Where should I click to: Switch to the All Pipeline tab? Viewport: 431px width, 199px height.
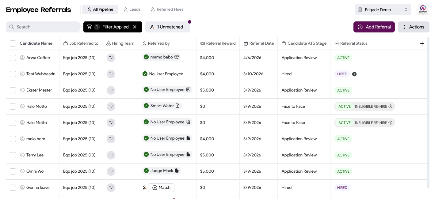click(x=100, y=9)
